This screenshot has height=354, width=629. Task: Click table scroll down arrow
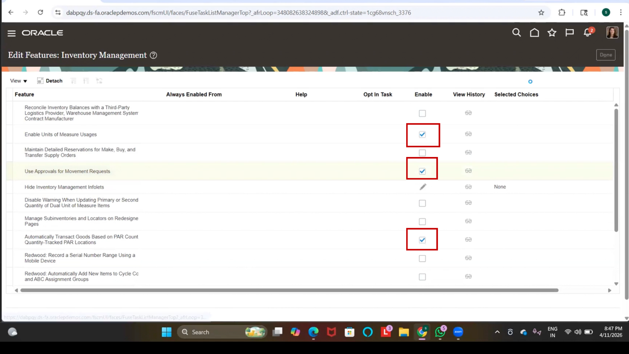[616, 284]
